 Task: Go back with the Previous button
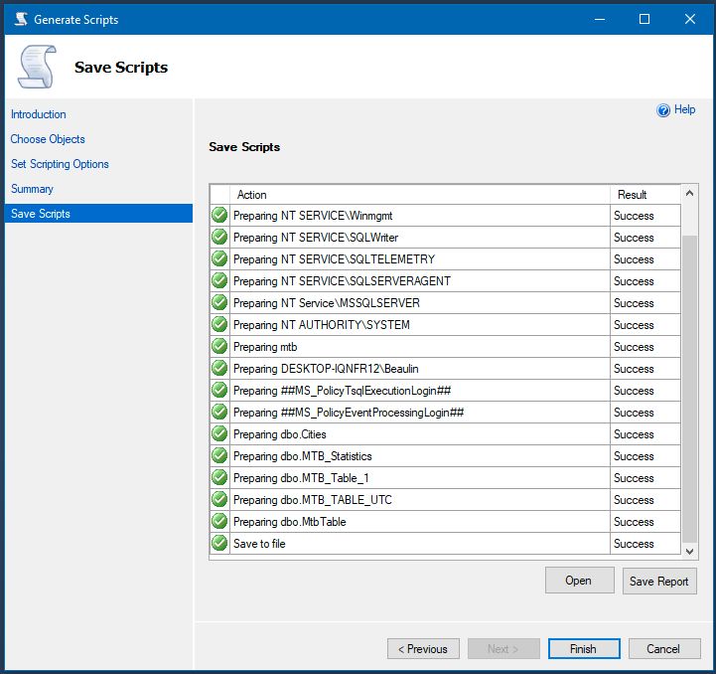[423, 649]
